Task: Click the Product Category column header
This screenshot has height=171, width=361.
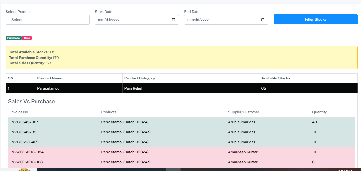Action: 140,78
